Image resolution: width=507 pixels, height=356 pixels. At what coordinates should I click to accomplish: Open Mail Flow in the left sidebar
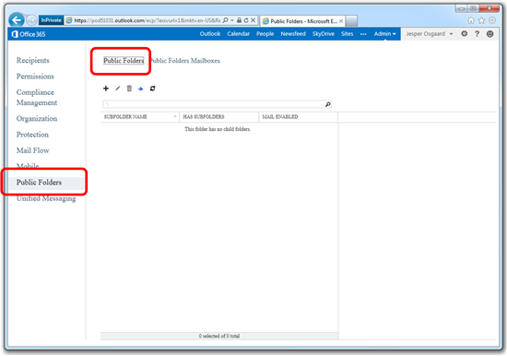tap(32, 150)
